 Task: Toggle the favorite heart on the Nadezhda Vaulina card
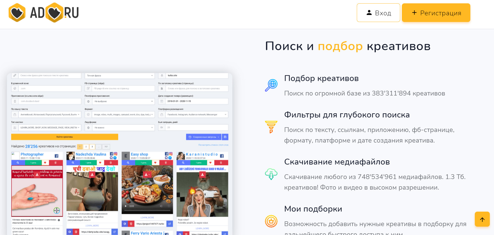100,163
